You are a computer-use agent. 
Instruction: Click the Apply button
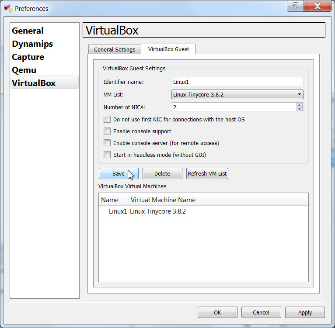pyautogui.click(x=305, y=312)
